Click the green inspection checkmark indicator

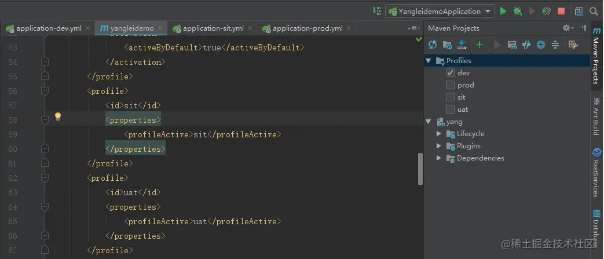[419, 39]
